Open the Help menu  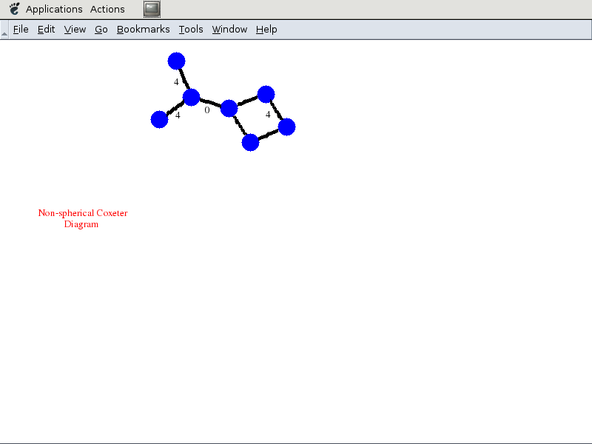tap(266, 30)
